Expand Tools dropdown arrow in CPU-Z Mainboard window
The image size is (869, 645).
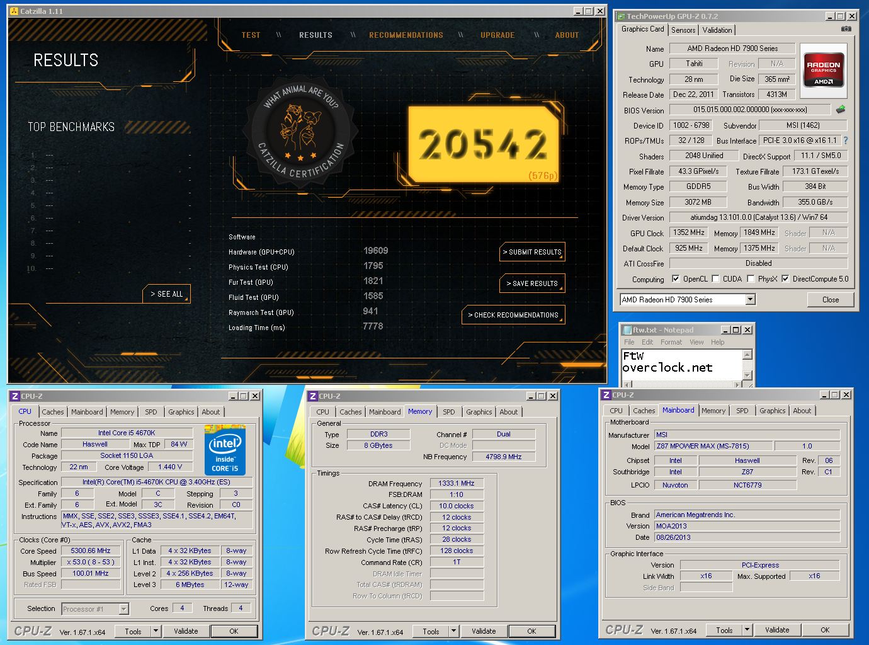pos(747,630)
